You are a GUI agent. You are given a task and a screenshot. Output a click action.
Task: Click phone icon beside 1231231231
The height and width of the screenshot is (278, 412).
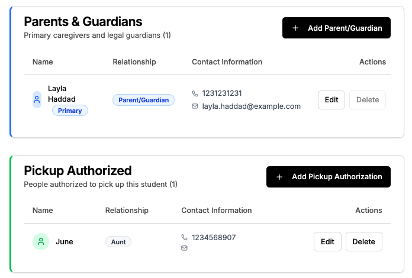(195, 93)
